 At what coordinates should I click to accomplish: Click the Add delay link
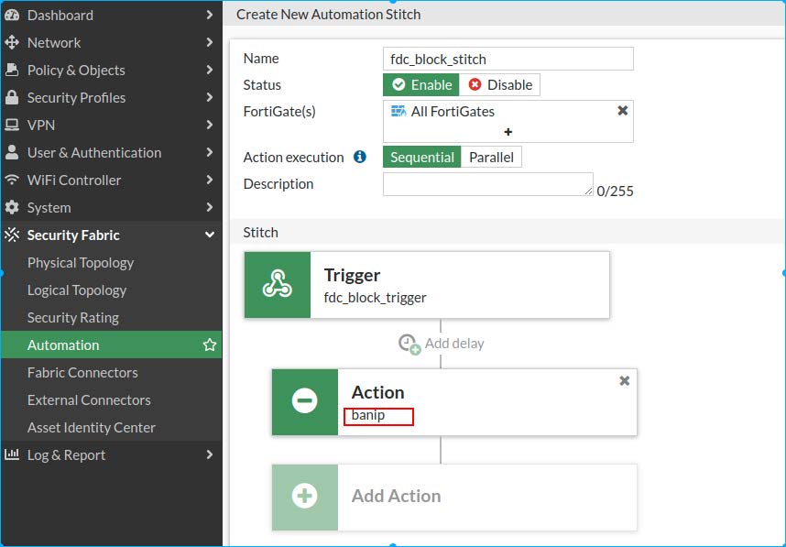click(x=454, y=344)
